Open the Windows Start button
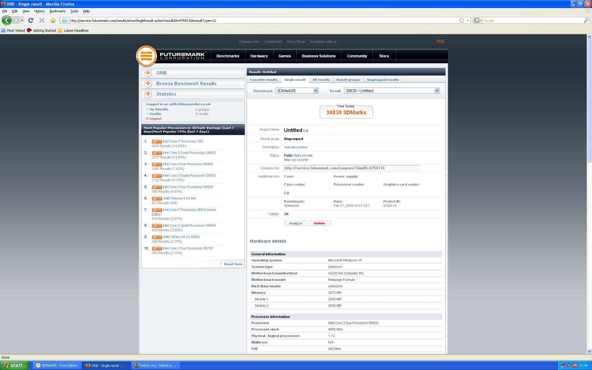 point(14,365)
